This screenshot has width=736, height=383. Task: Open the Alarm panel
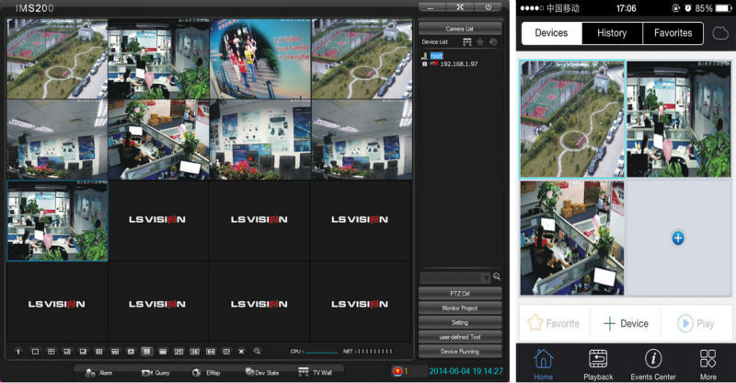coord(99,373)
